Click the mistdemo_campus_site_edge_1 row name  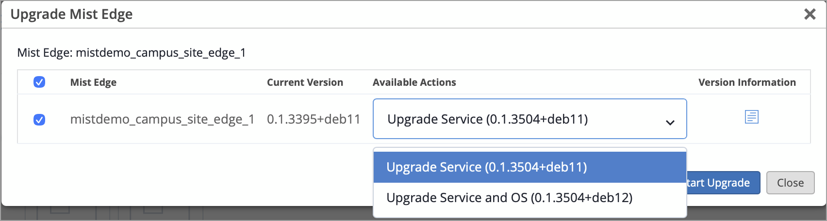tap(162, 119)
